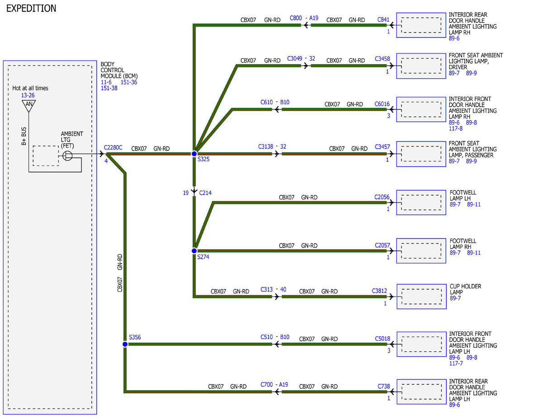Click 'FRONT SEAT AMBIENT LIGHTING LAMP, PASSENGER' label
Image resolution: width=543 pixels, height=419 pixels.
tap(472, 149)
